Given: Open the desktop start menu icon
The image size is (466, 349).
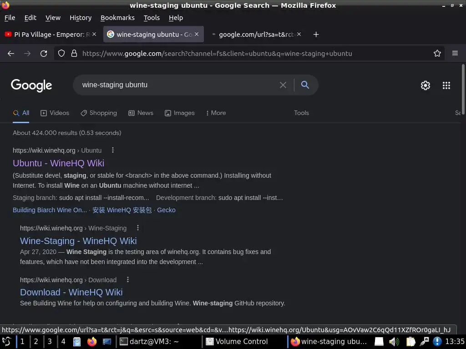Looking at the screenshot, I should click(x=6, y=342).
